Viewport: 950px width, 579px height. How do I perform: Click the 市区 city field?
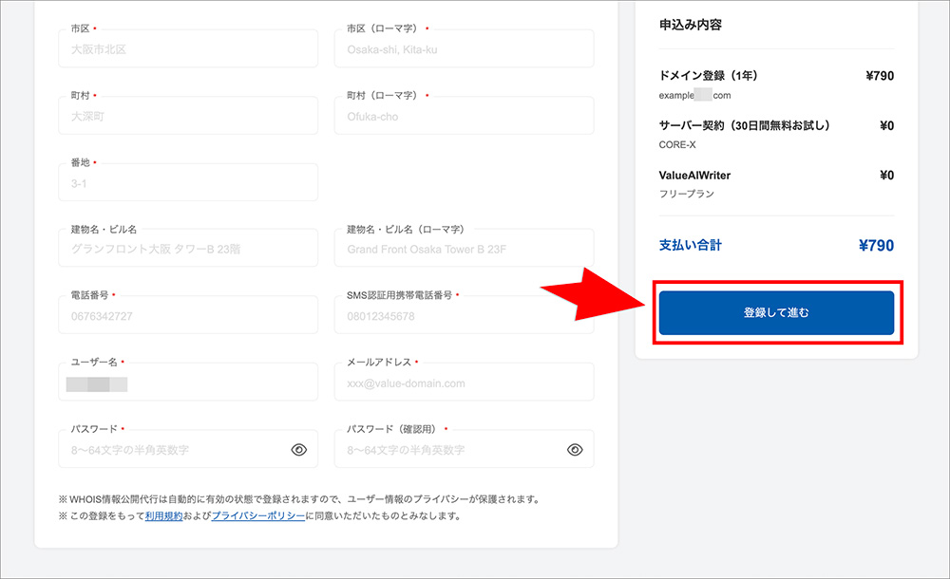tap(187, 48)
